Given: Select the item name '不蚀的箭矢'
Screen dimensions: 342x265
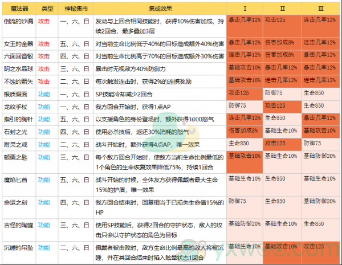Looking at the screenshot, I should pyautogui.click(x=19, y=81).
